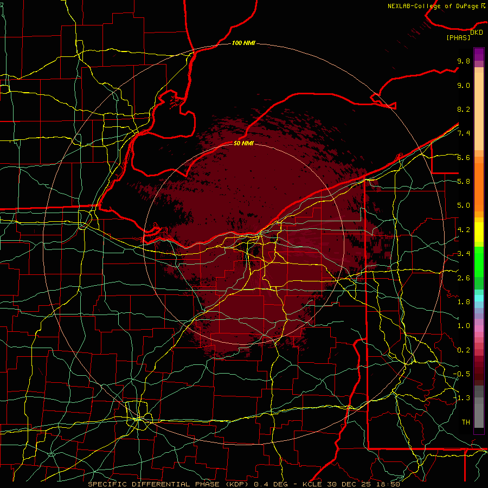Click the 9.8 scale value
488x488 pixels.
point(464,61)
